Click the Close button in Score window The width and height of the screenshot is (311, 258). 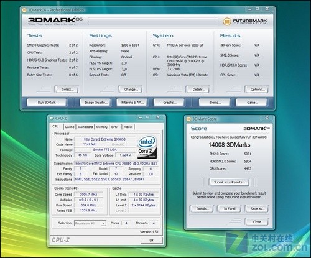[257, 222]
